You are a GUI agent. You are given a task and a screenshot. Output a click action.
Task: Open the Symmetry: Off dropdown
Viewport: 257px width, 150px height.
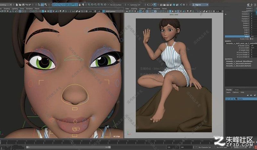click(135, 5)
